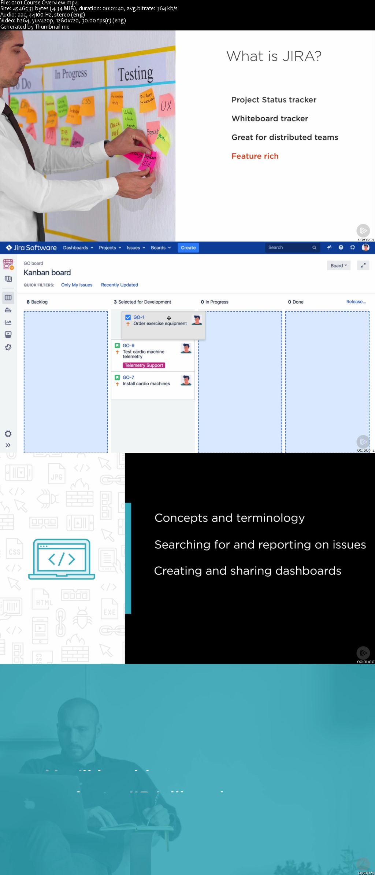Image resolution: width=375 pixels, height=875 pixels.
Task: Click 'Concepts and terminology' slide text
Action: tap(230, 518)
